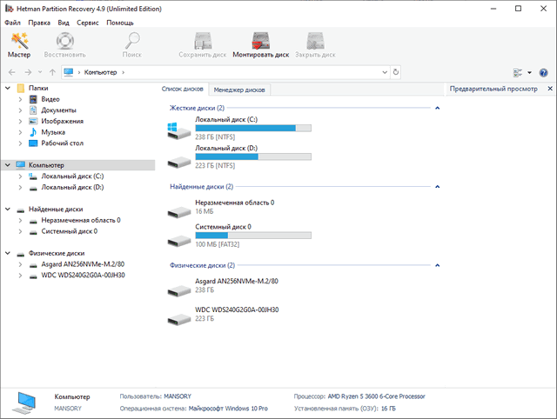557x419 pixels.
Task: Select Локальный диск (C:) drive icon in disk list
Action: click(180, 131)
